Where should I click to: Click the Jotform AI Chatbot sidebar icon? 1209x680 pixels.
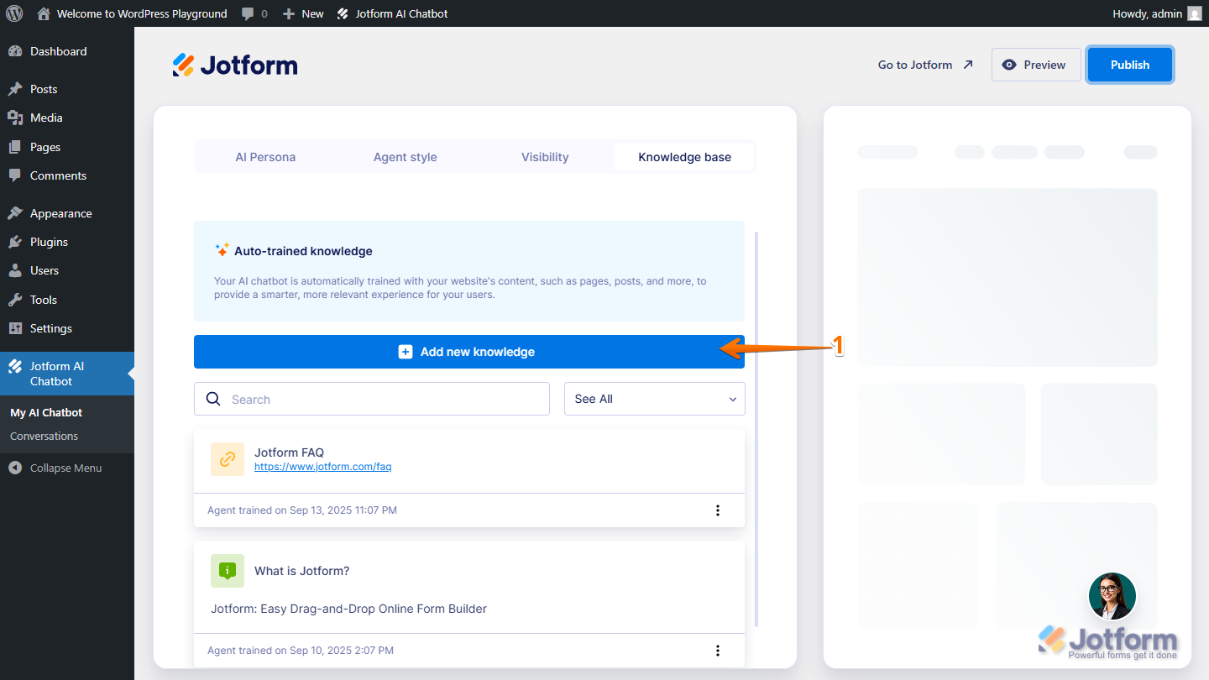click(x=15, y=366)
